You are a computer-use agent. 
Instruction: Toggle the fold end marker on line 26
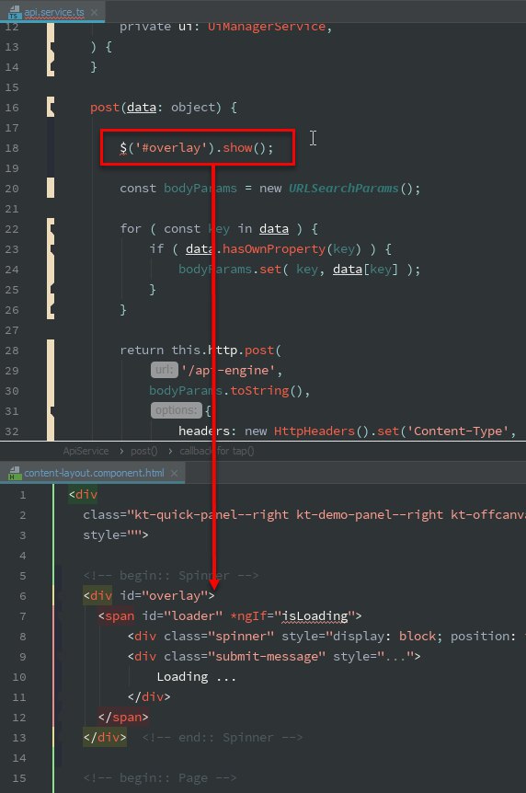[x=51, y=309]
